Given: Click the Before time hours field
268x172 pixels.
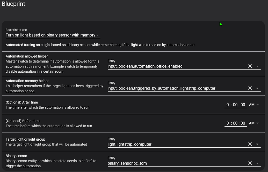Looking at the screenshot, I should [x=228, y=123].
